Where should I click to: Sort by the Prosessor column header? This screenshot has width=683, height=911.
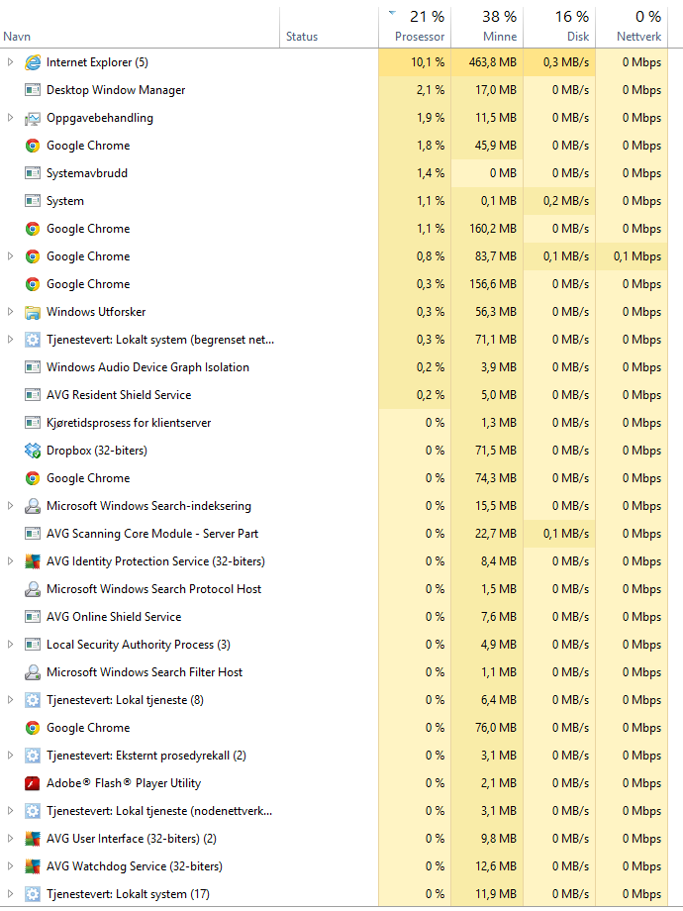415,27
